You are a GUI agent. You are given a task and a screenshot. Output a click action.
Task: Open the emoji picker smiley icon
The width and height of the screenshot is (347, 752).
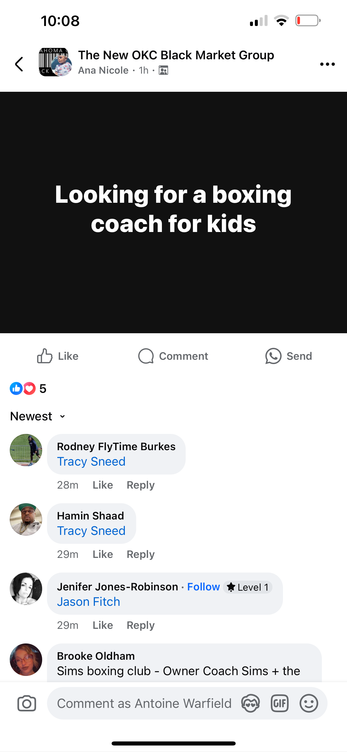coord(309,703)
